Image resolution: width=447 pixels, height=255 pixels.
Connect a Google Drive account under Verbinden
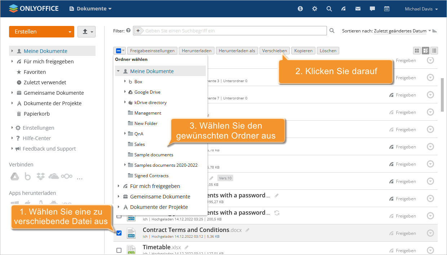14,176
